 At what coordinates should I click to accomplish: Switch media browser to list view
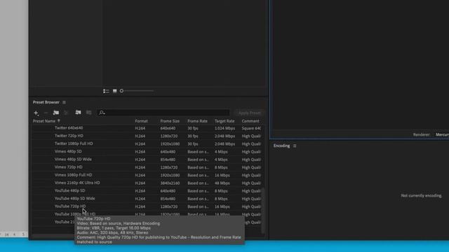(106, 91)
